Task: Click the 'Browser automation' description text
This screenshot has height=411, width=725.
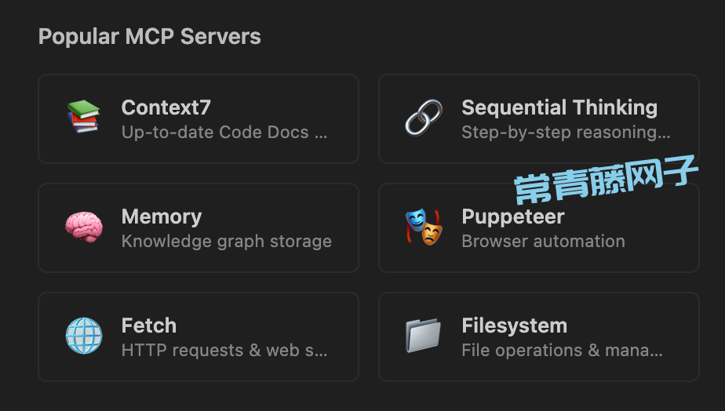Action: 543,241
